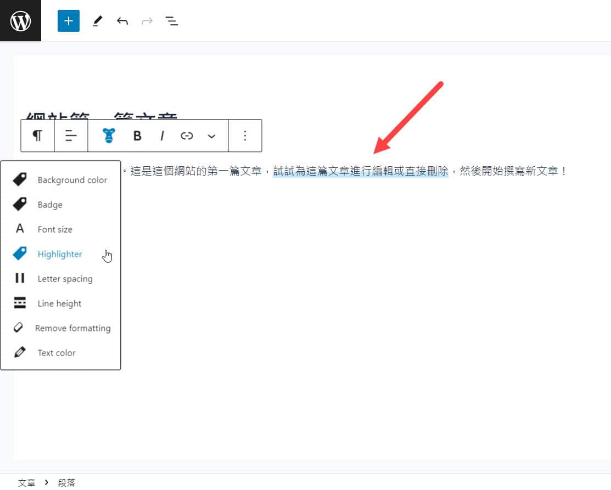The width and height of the screenshot is (611, 490).
Task: Choose Line height option
Action: (60, 303)
